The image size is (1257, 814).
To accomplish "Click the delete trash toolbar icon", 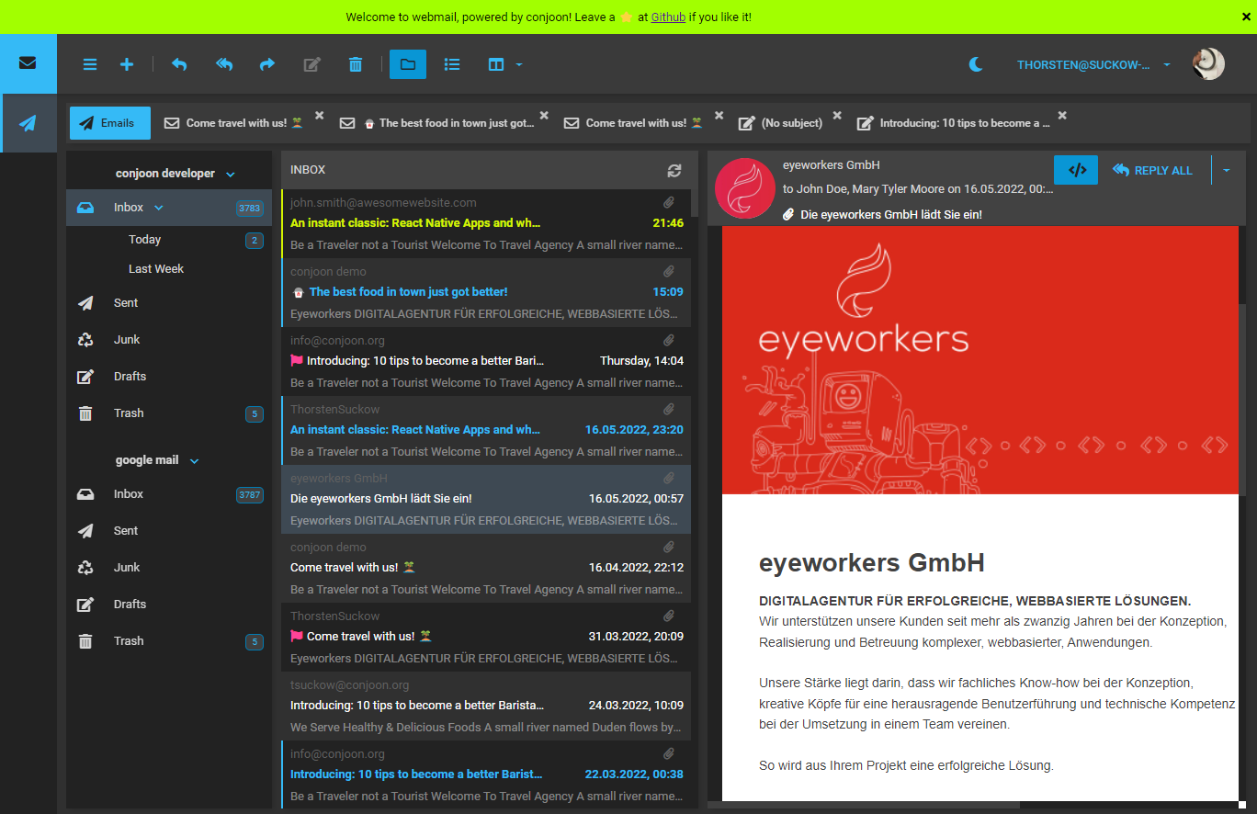I will (x=356, y=64).
